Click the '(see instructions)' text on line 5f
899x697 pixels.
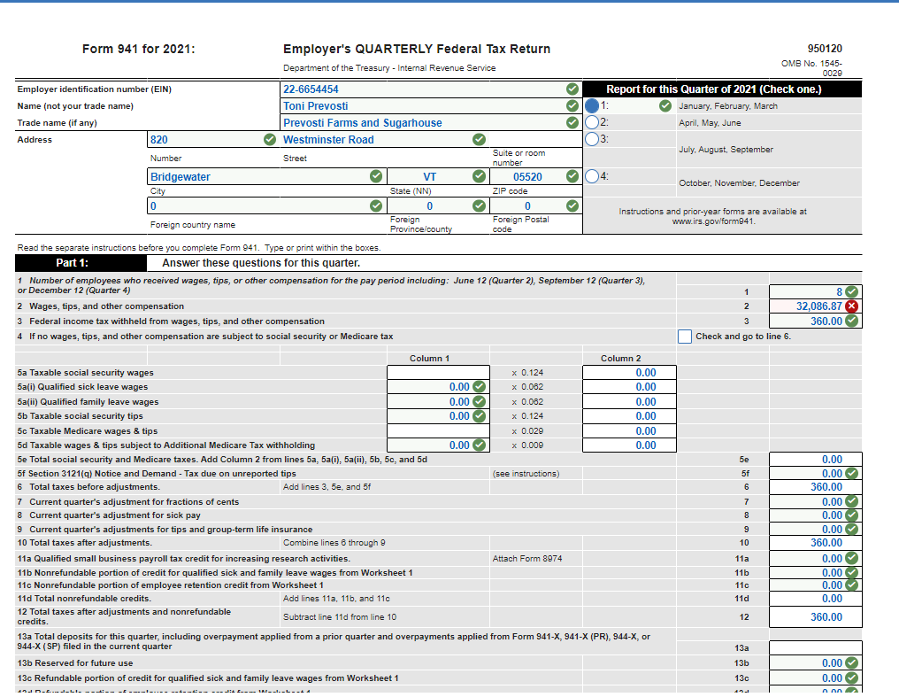[x=526, y=473]
